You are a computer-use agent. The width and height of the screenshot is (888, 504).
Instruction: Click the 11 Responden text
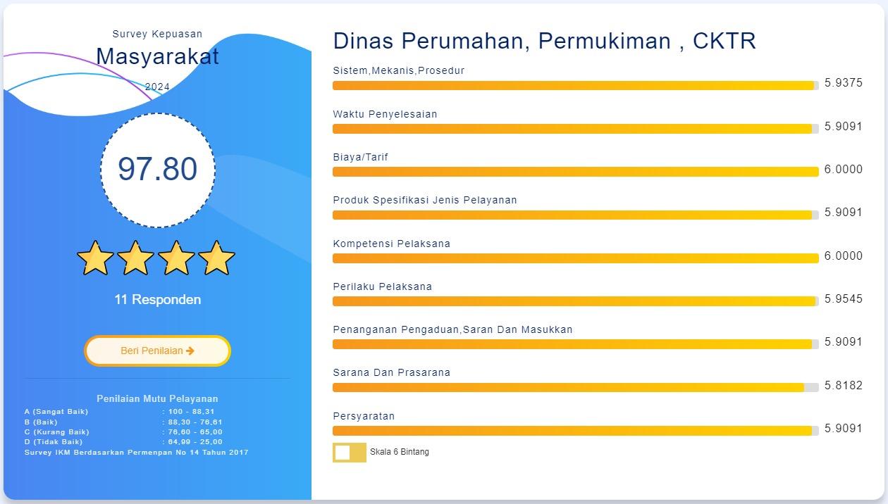coord(157,300)
